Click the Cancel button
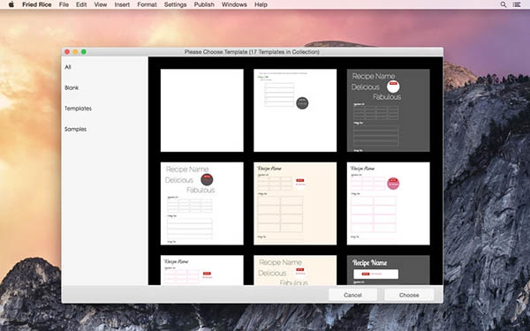 (x=352, y=295)
